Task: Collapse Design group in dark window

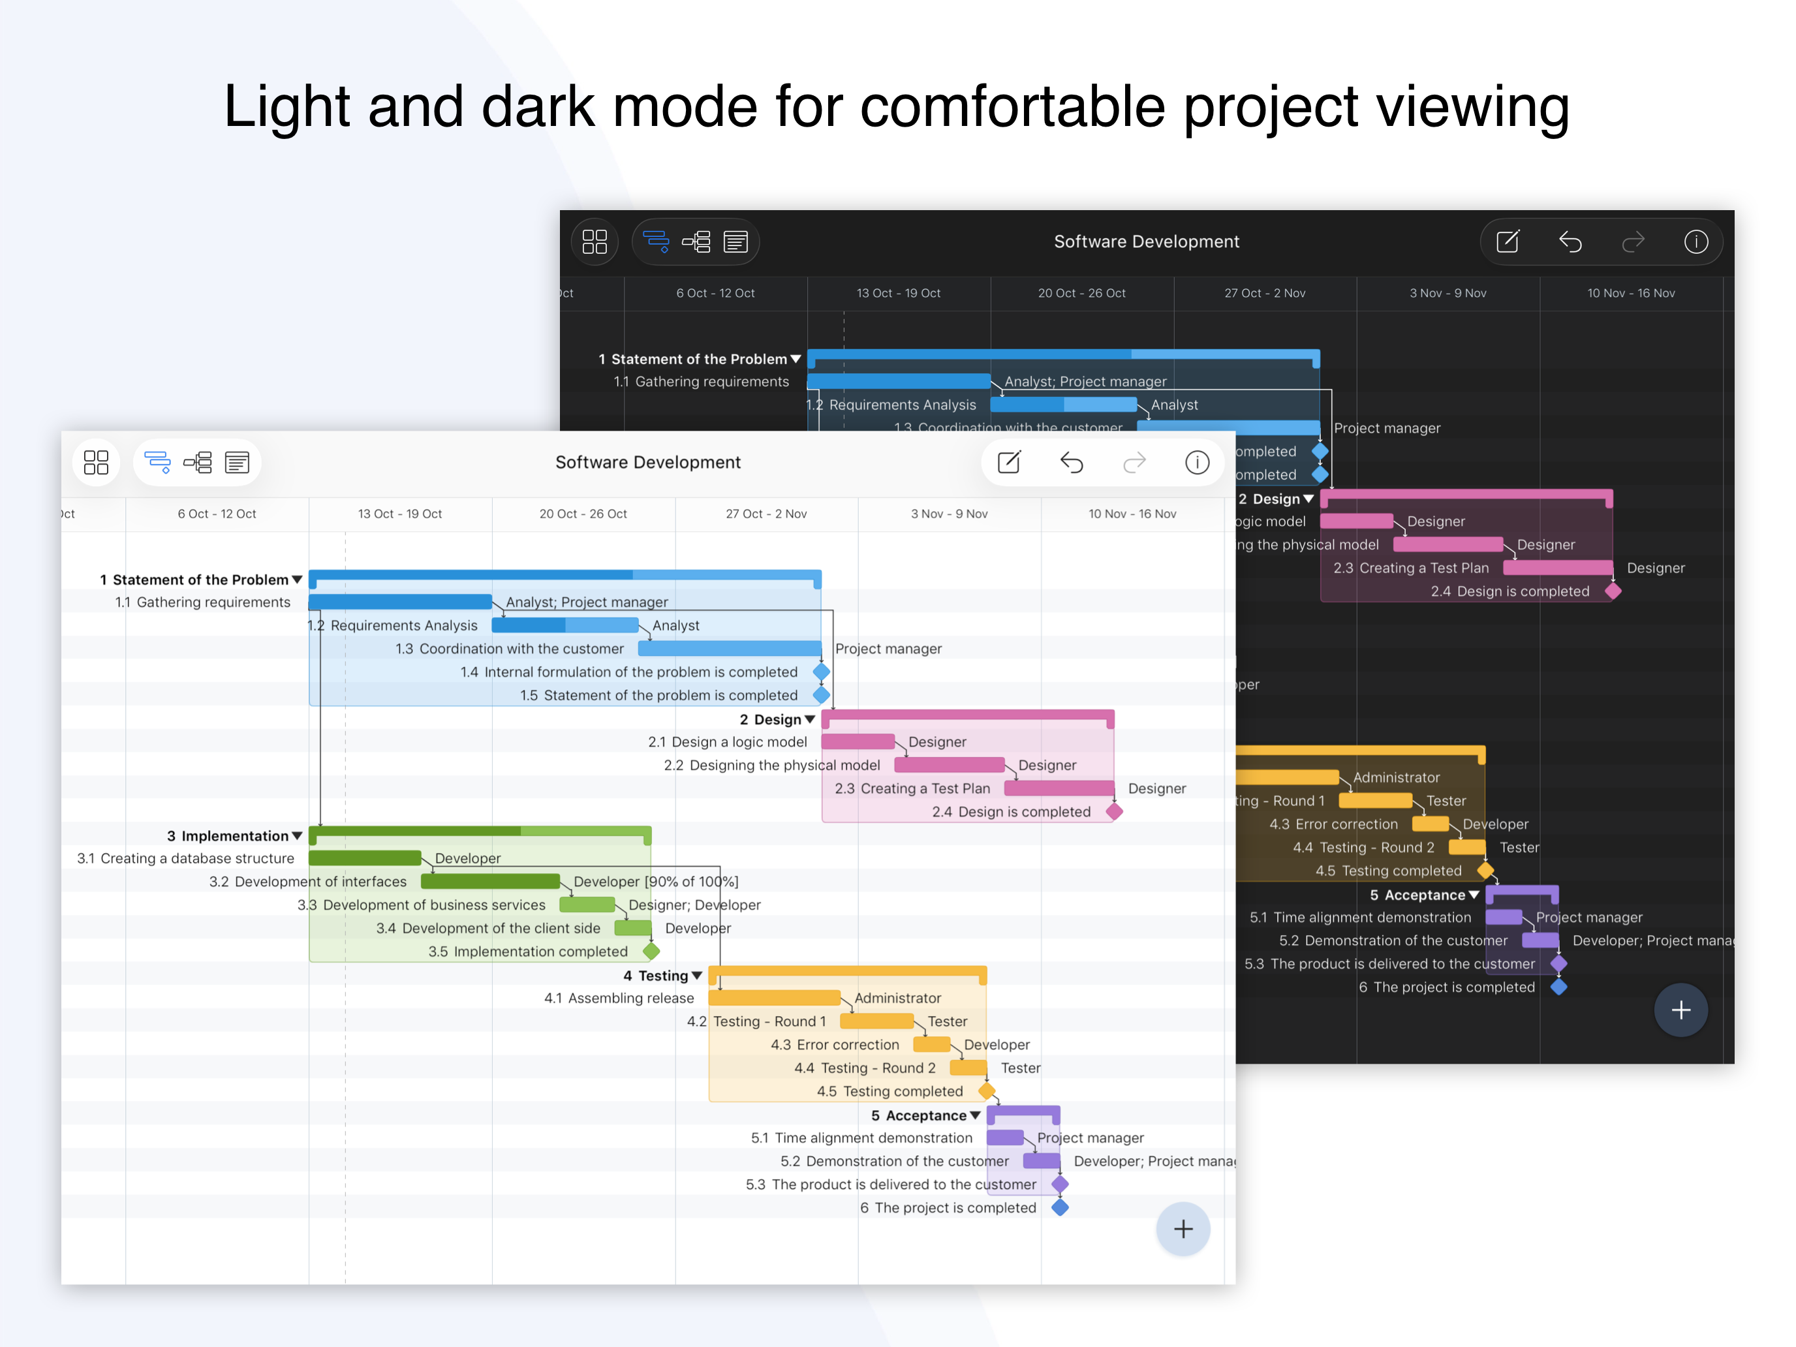Action: tap(1309, 499)
